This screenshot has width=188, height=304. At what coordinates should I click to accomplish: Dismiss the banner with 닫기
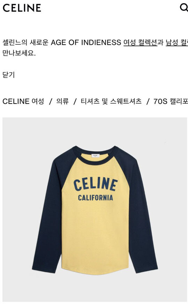coord(8,75)
